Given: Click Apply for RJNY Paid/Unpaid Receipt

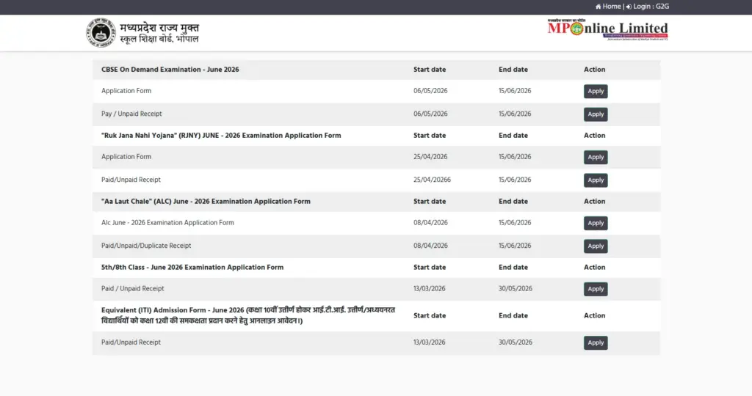Looking at the screenshot, I should [596, 180].
